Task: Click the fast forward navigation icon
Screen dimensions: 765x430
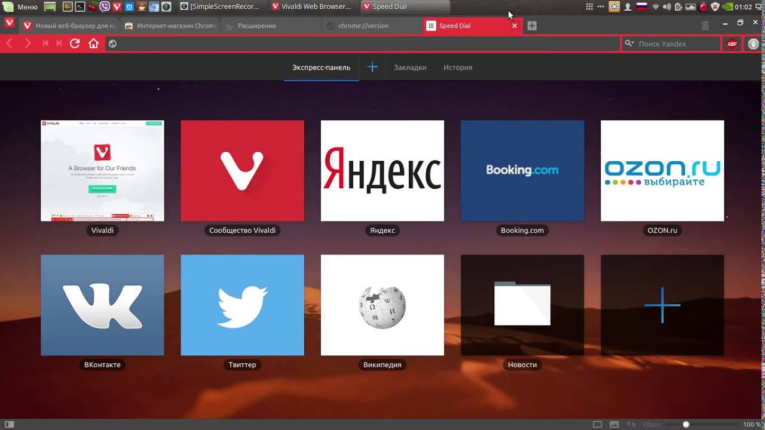Action: point(59,44)
